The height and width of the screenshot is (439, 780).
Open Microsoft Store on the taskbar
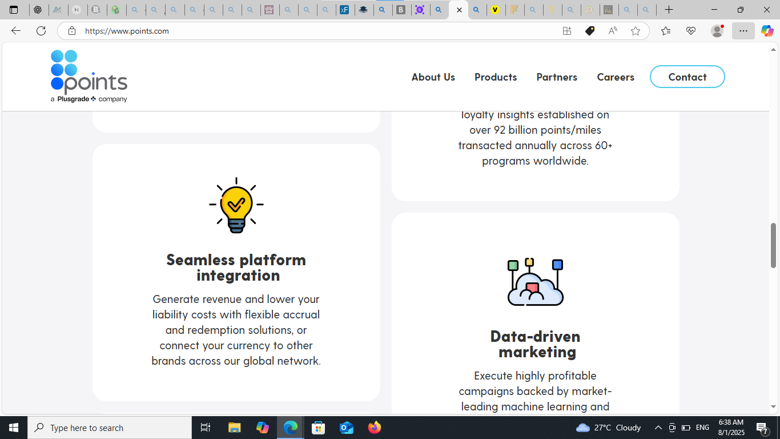pos(319,428)
